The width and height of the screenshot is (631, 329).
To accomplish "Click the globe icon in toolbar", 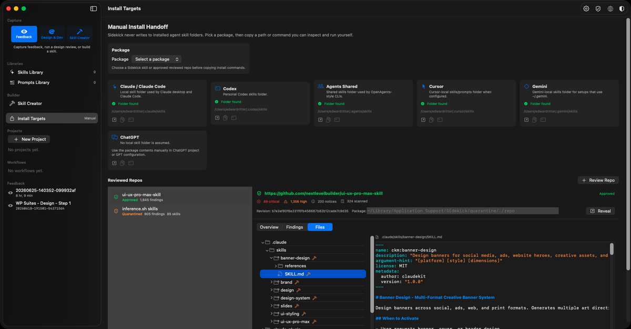I will click(x=610, y=8).
